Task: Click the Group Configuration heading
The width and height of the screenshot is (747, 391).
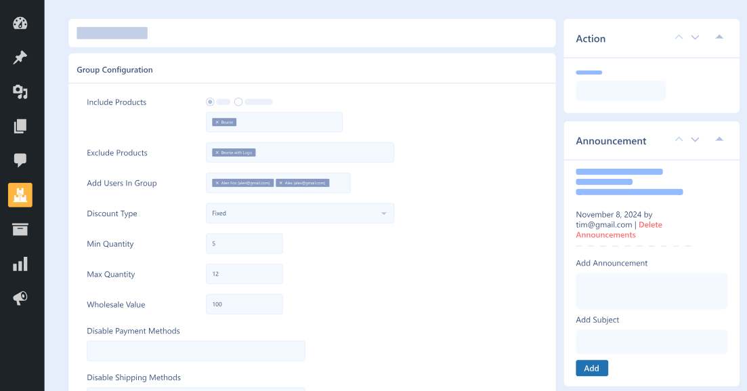Action: (x=115, y=70)
